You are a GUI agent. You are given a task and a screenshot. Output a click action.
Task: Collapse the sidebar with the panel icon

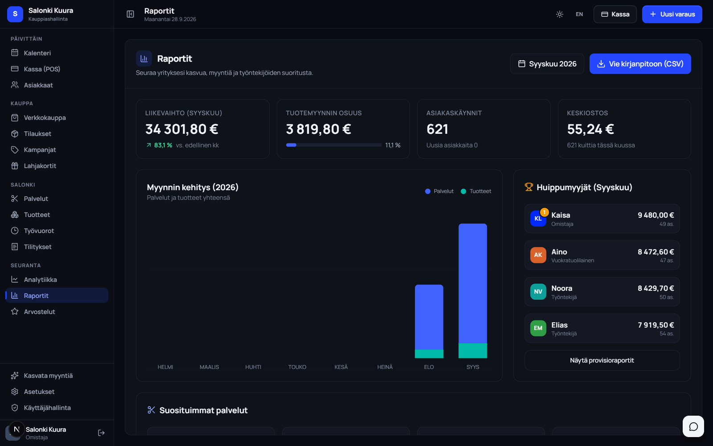point(130,14)
